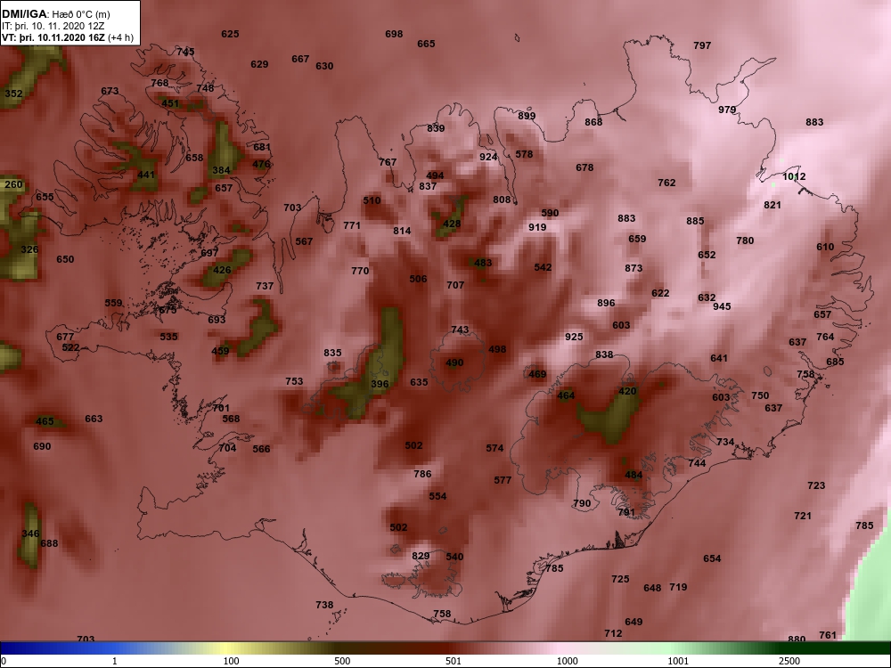
Task: Click the 885 height value
Action: click(x=695, y=221)
